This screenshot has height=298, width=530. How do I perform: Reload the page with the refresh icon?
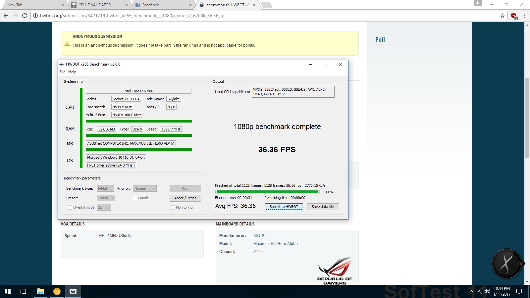coord(25,16)
